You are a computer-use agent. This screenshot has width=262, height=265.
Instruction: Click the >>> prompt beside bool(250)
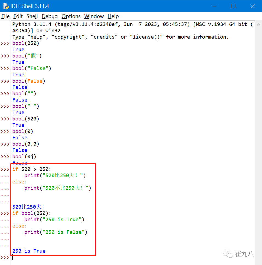point(5,43)
